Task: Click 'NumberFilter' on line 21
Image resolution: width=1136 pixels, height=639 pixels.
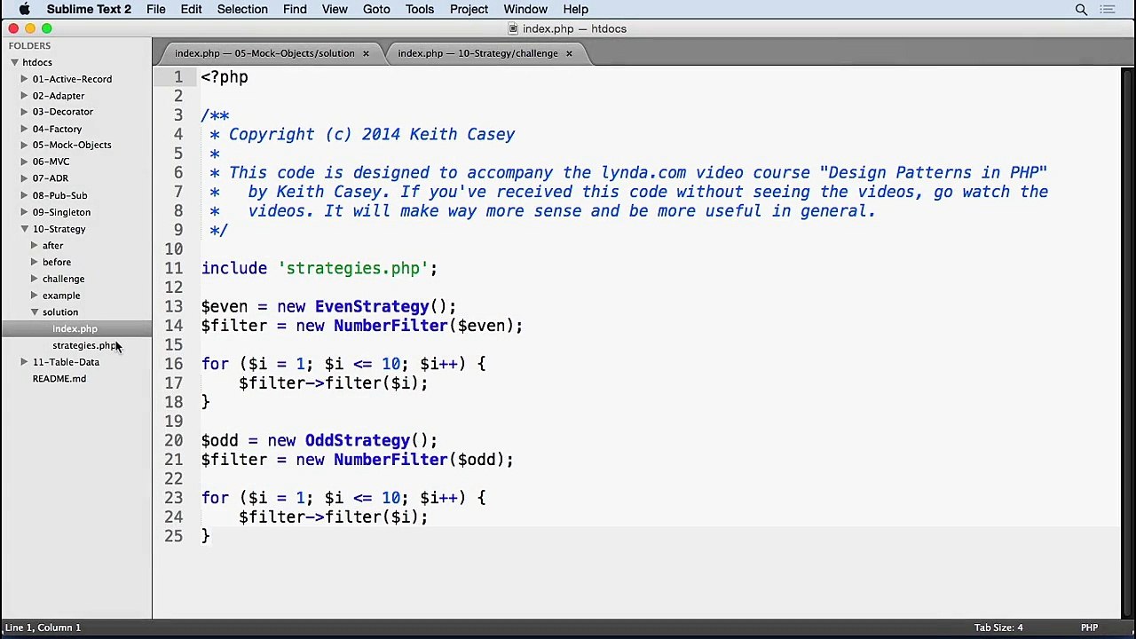Action: [390, 460]
